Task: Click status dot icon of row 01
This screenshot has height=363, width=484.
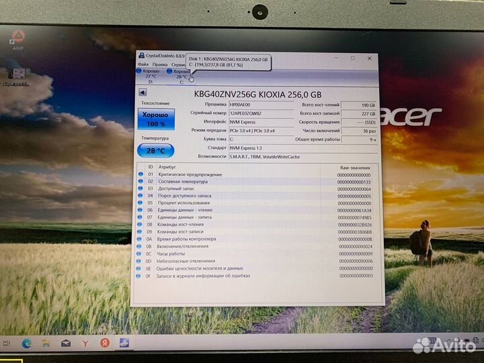Action: coord(140,174)
